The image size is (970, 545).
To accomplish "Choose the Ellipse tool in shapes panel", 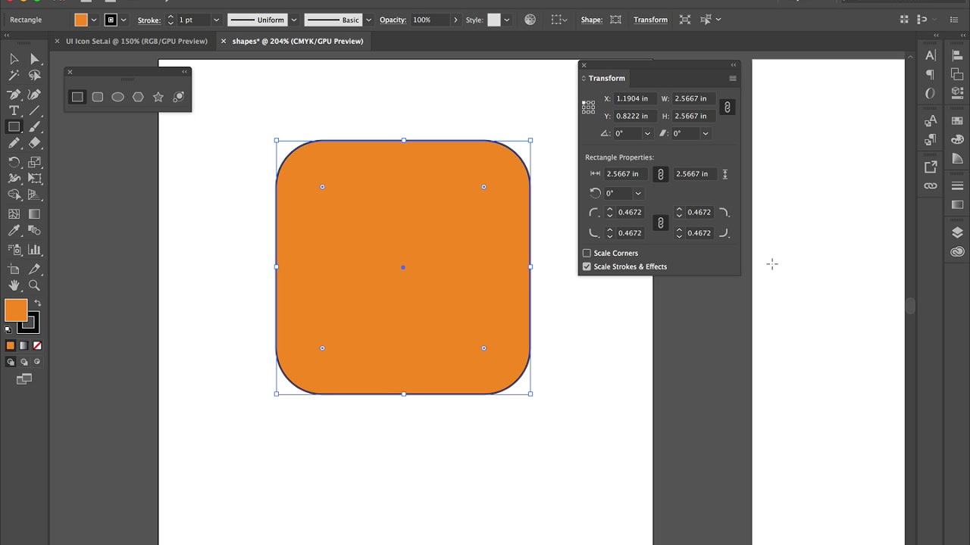I will (117, 97).
